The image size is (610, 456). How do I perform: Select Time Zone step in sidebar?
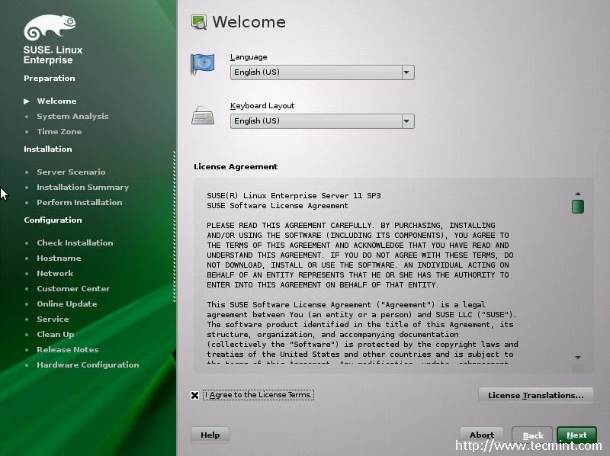pos(59,131)
